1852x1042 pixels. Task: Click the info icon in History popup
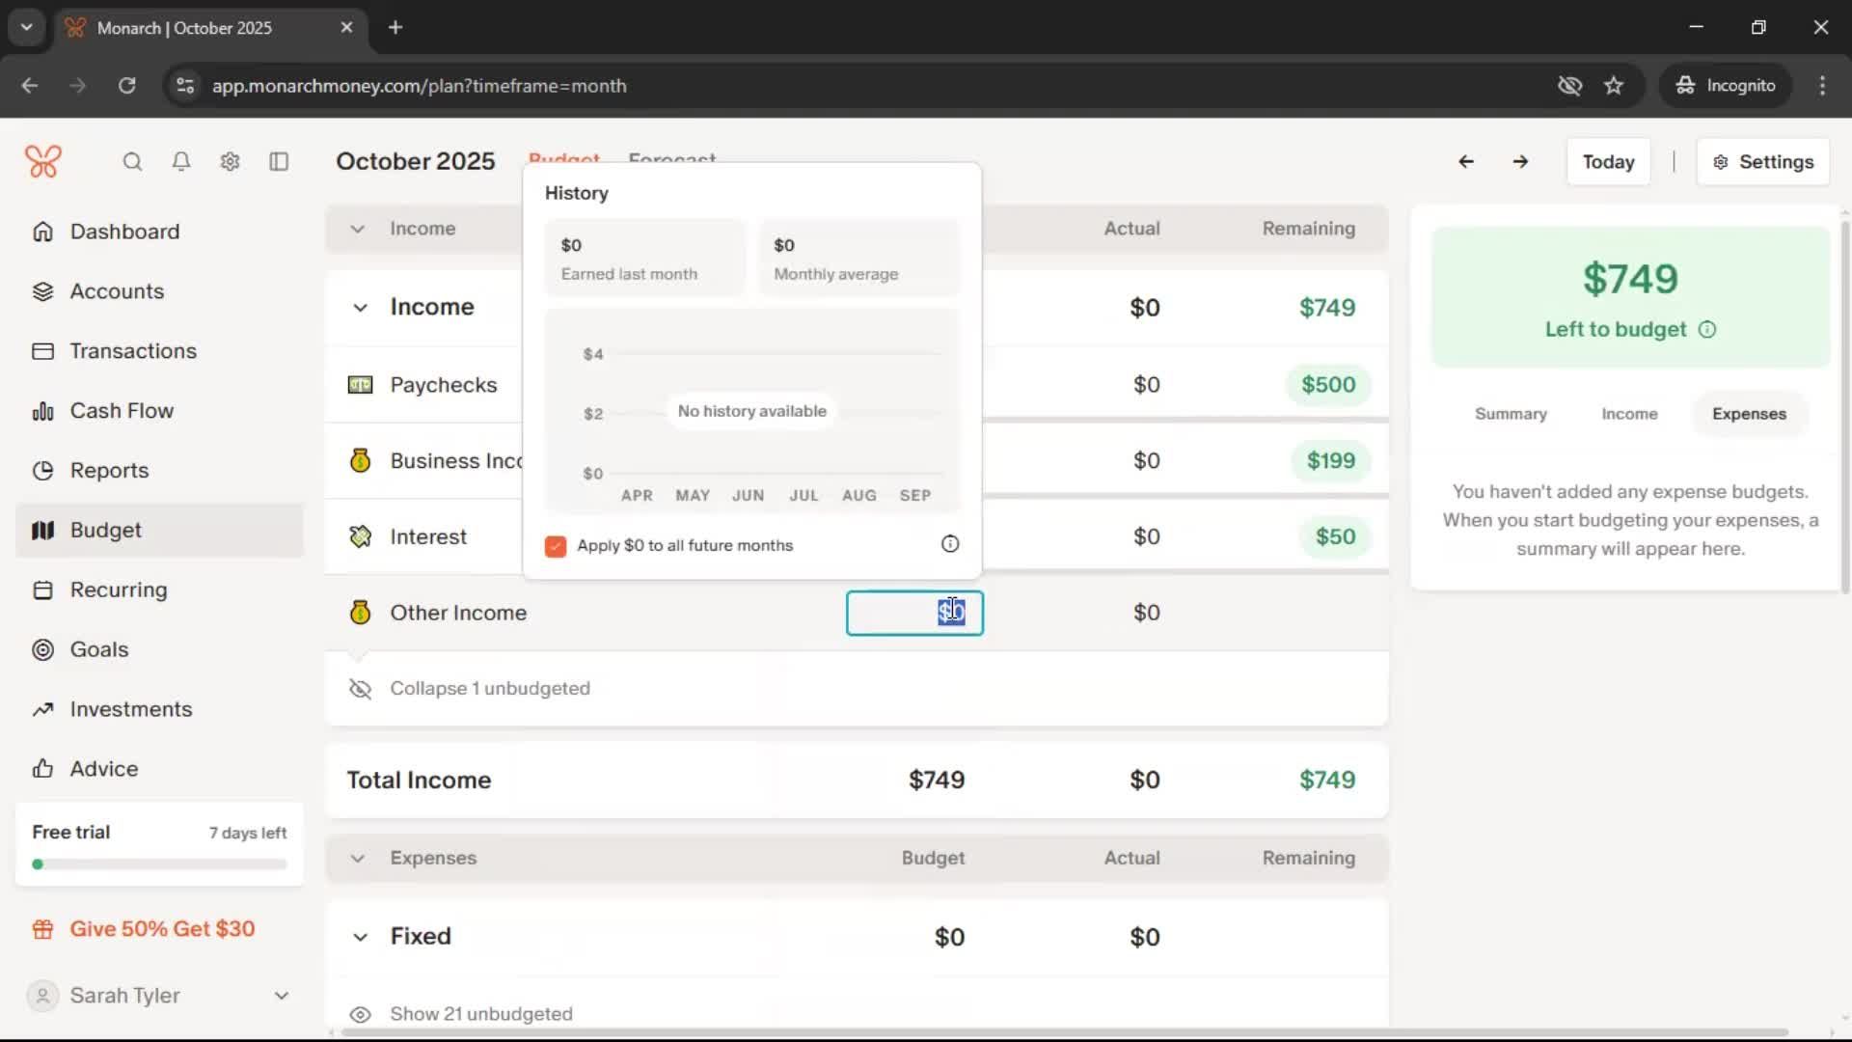950,544
